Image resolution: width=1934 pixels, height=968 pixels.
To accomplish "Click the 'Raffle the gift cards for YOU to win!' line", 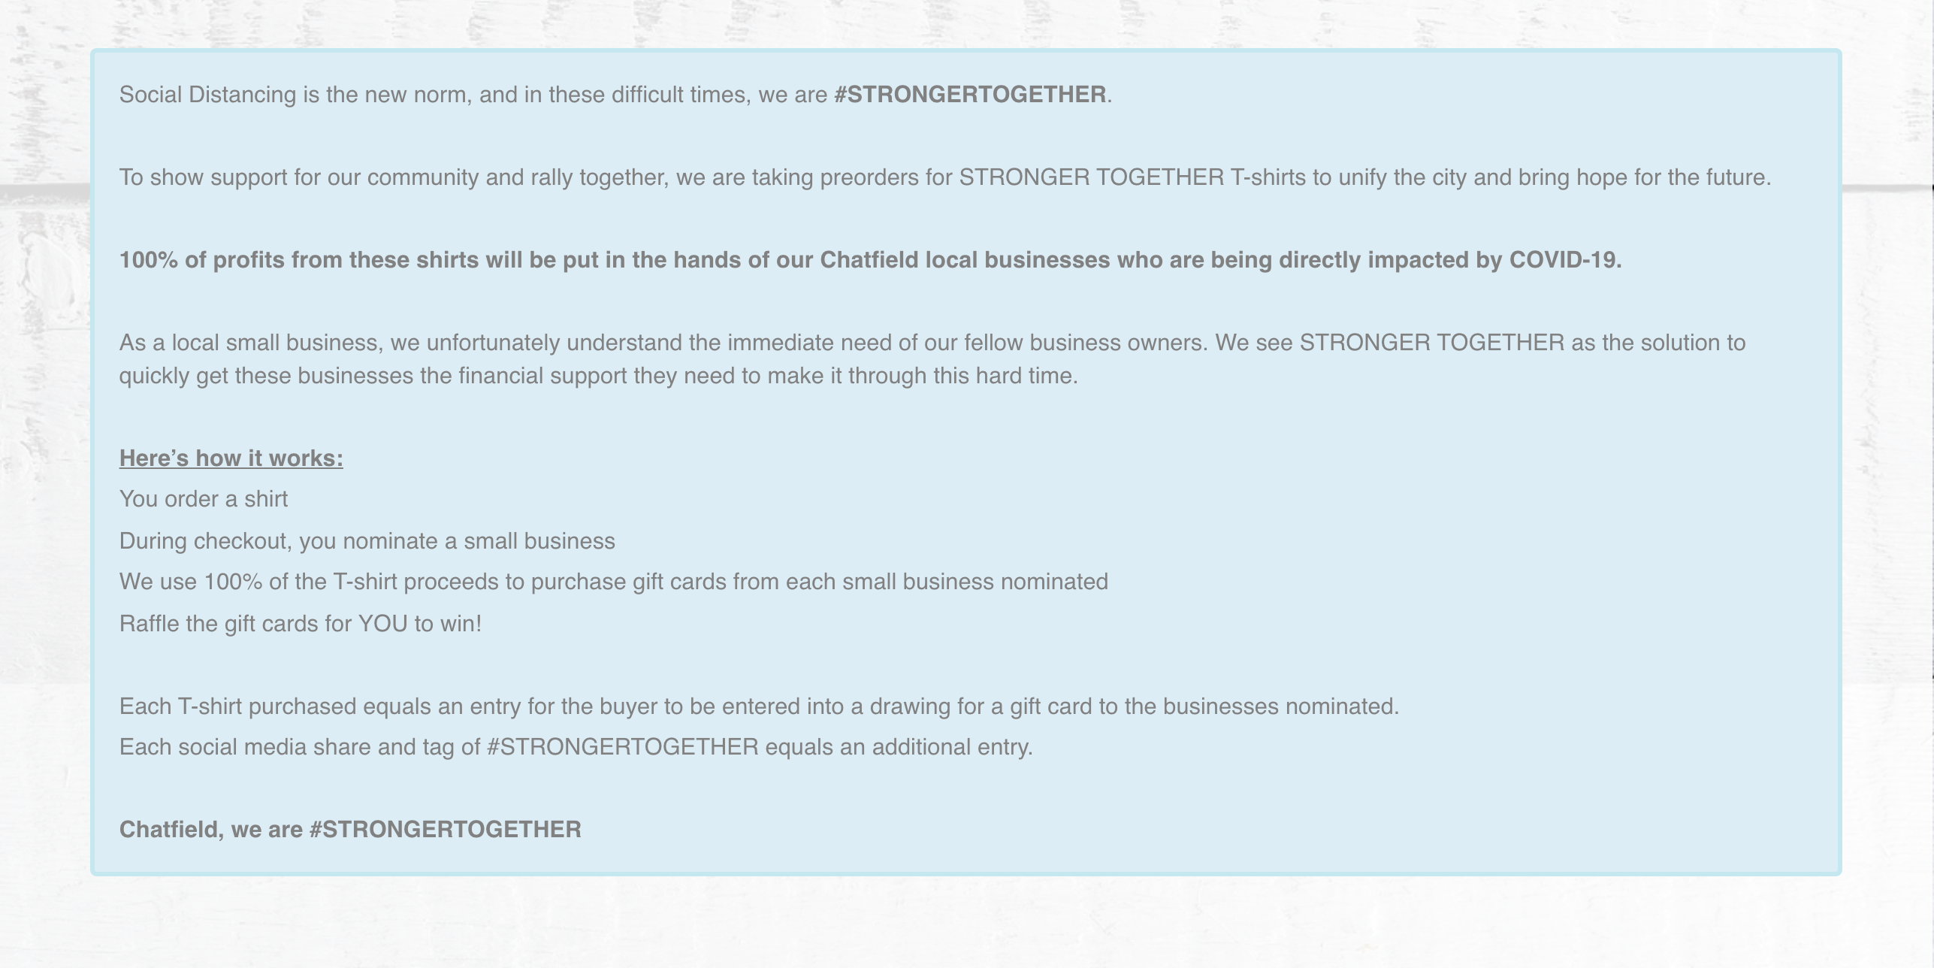I will tap(301, 624).
